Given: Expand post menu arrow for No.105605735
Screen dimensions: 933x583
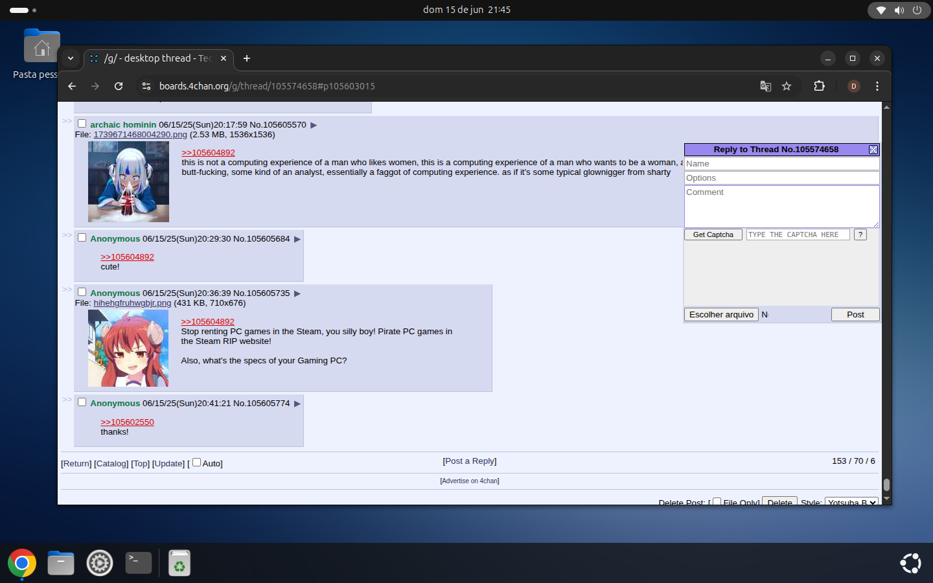Looking at the screenshot, I should (297, 293).
